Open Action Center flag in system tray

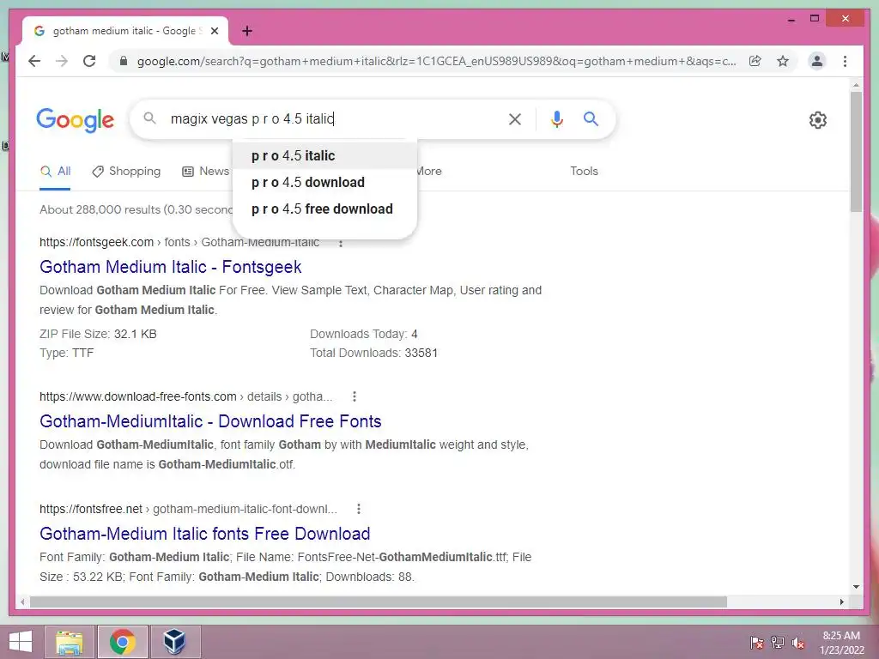(756, 643)
